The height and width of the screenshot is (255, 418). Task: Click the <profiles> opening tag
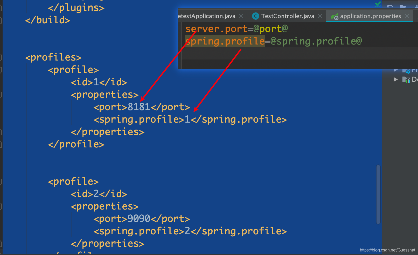(53, 57)
